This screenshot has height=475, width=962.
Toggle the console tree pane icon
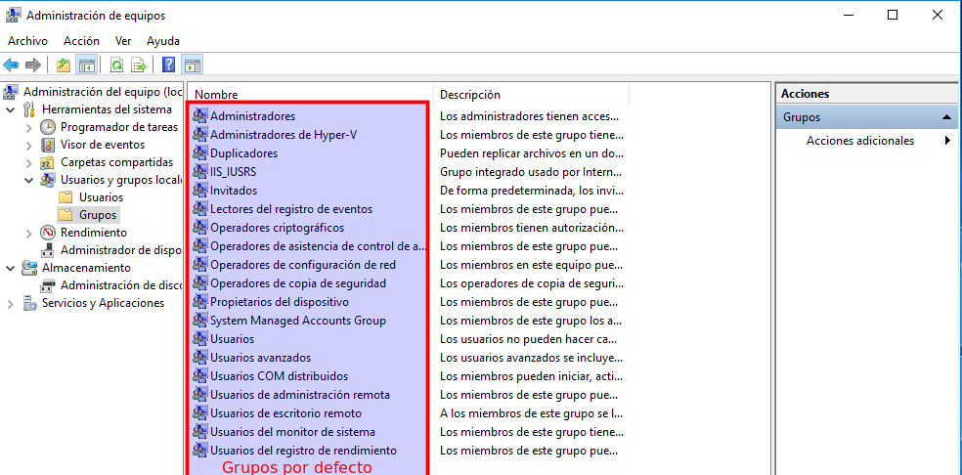pos(86,65)
